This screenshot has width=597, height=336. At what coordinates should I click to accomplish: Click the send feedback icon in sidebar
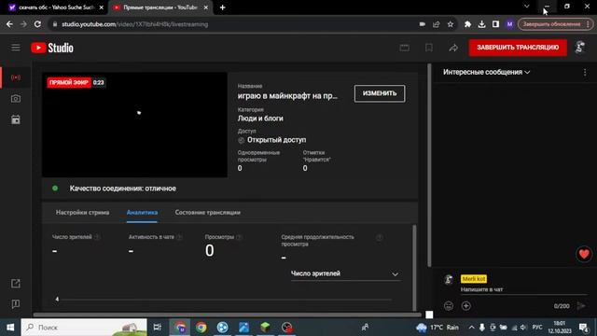coord(16,303)
